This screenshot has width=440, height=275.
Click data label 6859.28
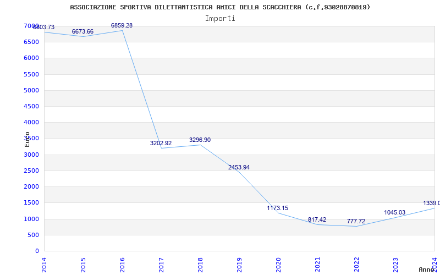122,25
